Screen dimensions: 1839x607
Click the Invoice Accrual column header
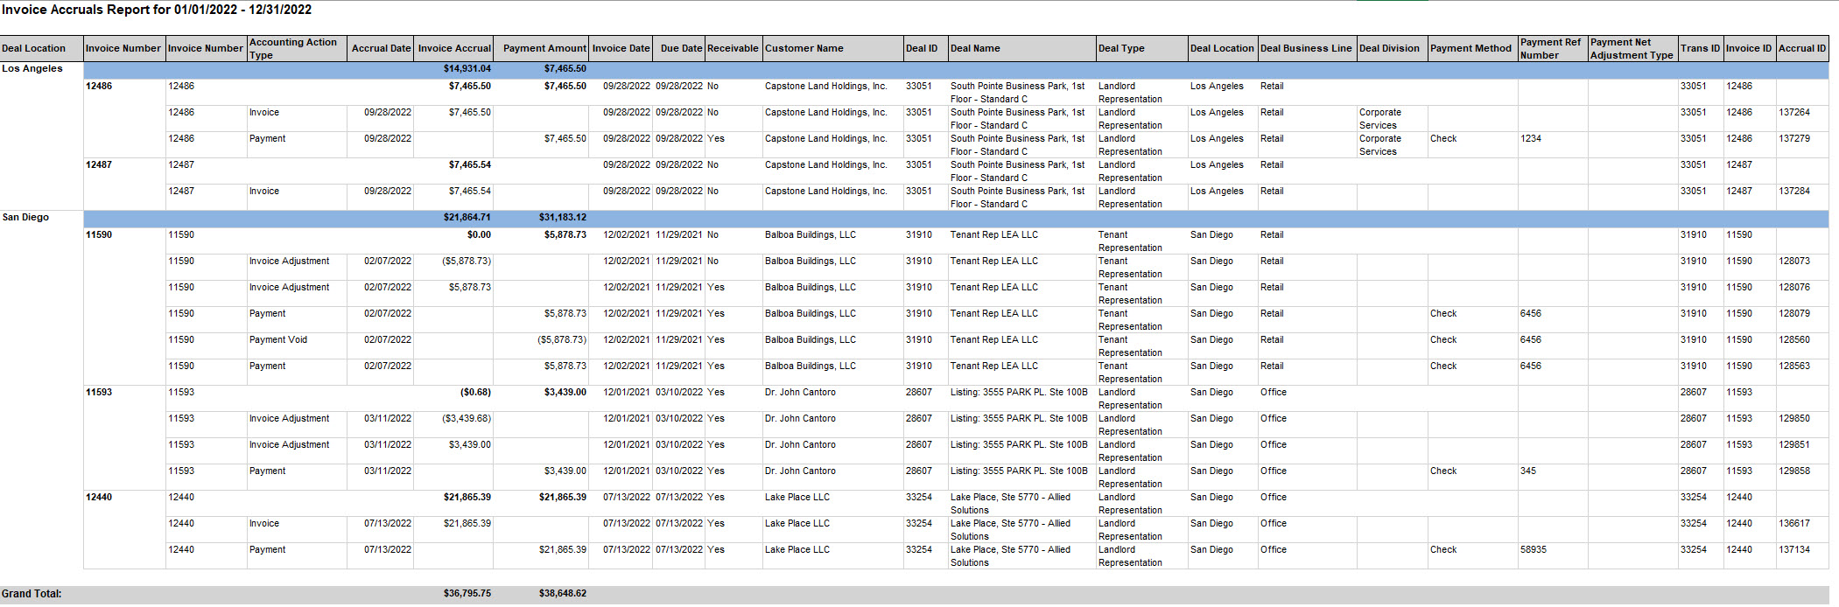tap(454, 48)
